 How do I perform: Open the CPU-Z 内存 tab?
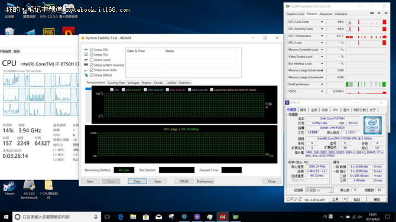(324, 110)
